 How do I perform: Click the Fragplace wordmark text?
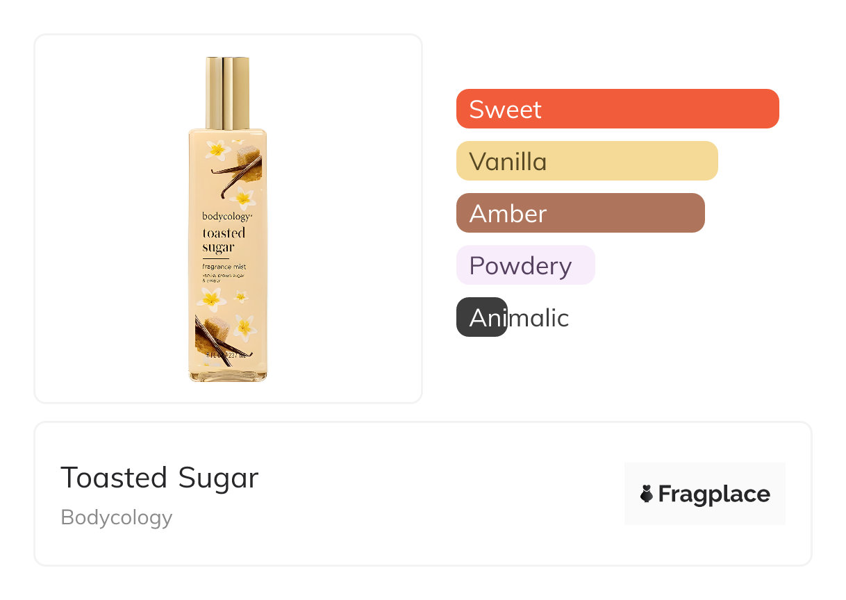[713, 494]
